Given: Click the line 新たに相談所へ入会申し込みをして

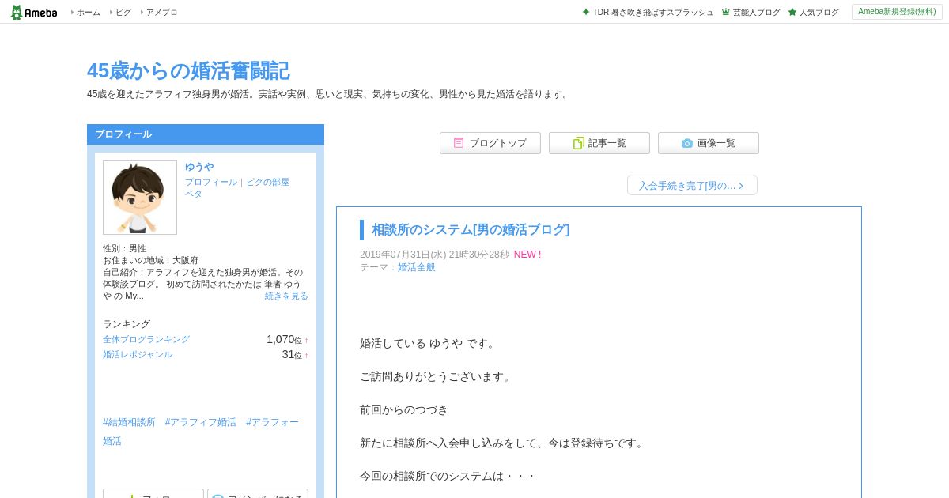Looking at the screenshot, I should pyautogui.click(x=504, y=443).
